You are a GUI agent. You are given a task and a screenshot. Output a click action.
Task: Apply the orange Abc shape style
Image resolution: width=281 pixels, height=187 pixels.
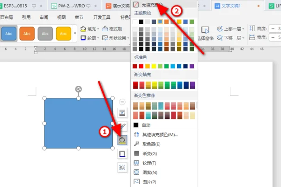[27, 34]
